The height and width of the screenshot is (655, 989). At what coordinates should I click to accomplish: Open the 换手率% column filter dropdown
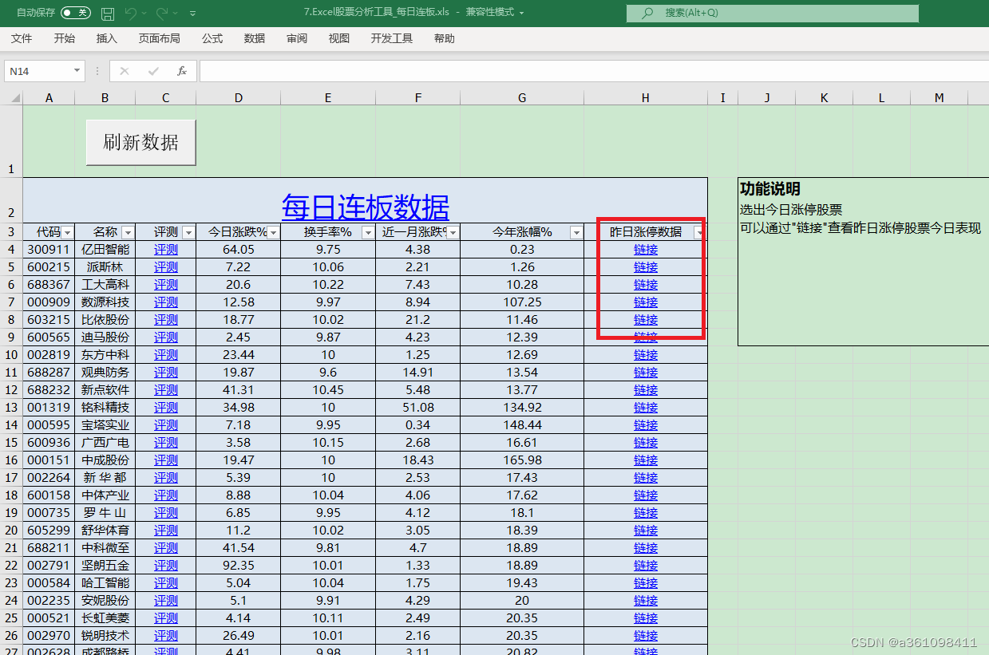click(368, 232)
